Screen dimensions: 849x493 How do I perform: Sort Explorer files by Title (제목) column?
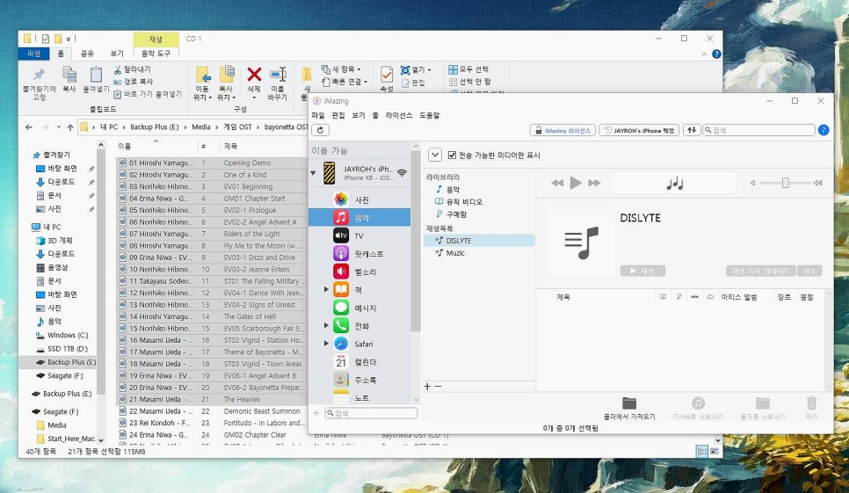230,146
